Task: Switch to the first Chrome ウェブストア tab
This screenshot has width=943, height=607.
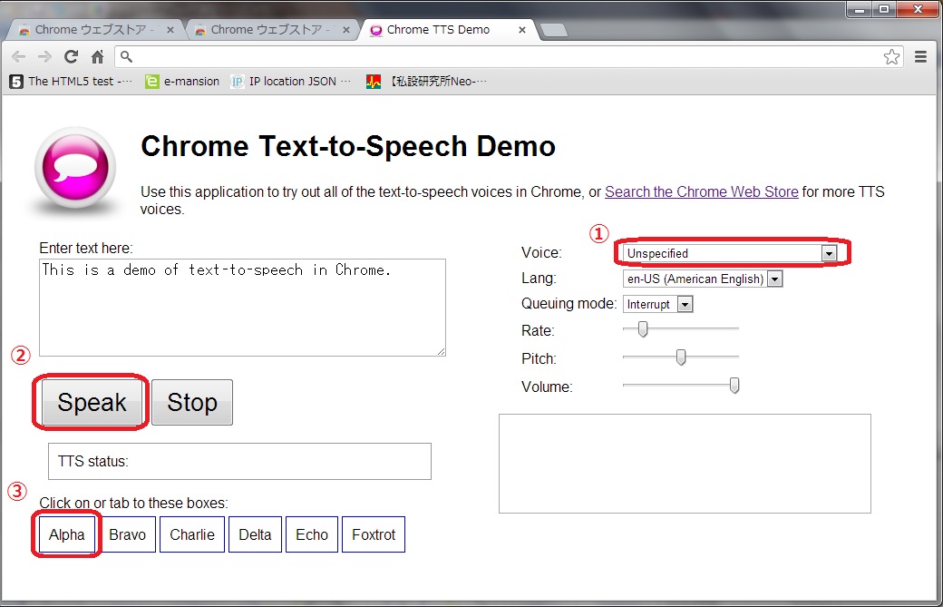Action: click(x=93, y=29)
